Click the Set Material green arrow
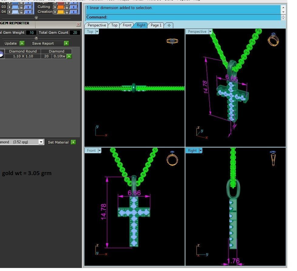297x271 pixels. [73, 142]
